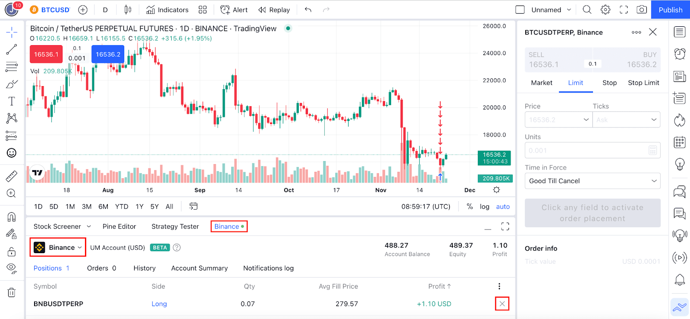Open indicator templates grid icon
Viewport: 690px width, 319px height.
(203, 9)
